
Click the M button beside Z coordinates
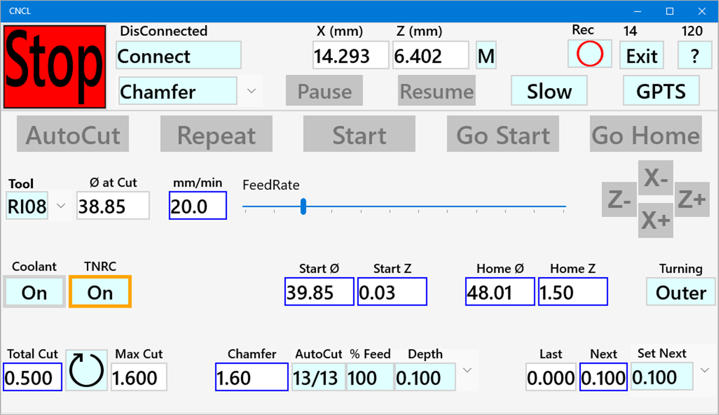pos(485,55)
